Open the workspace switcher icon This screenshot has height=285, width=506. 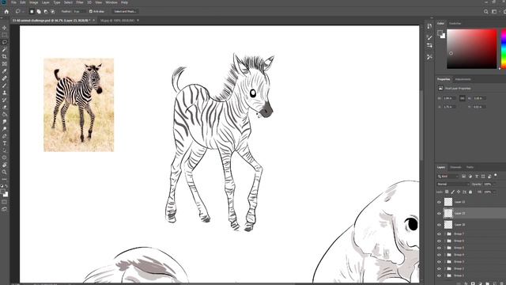(494, 12)
